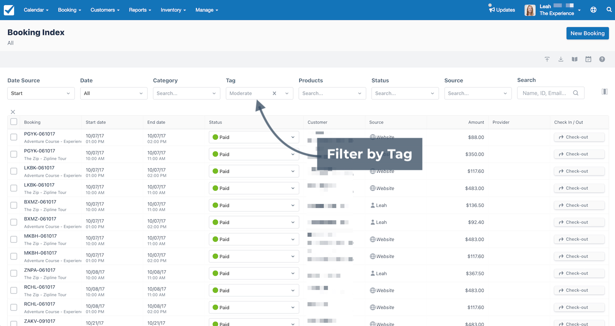Viewport: 615px width, 326px height.
Task: Expand the Leah user account menu arrow
Action: (x=579, y=10)
